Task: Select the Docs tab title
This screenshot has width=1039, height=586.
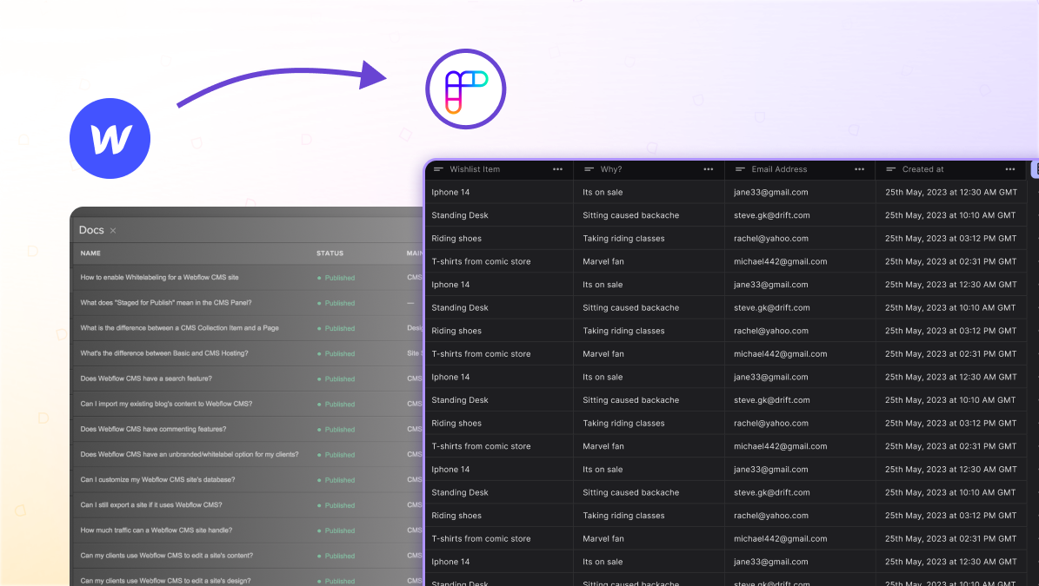Action: [x=91, y=230]
